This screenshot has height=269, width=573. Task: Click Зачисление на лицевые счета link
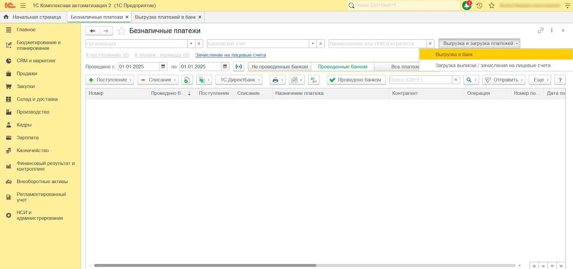(230, 55)
